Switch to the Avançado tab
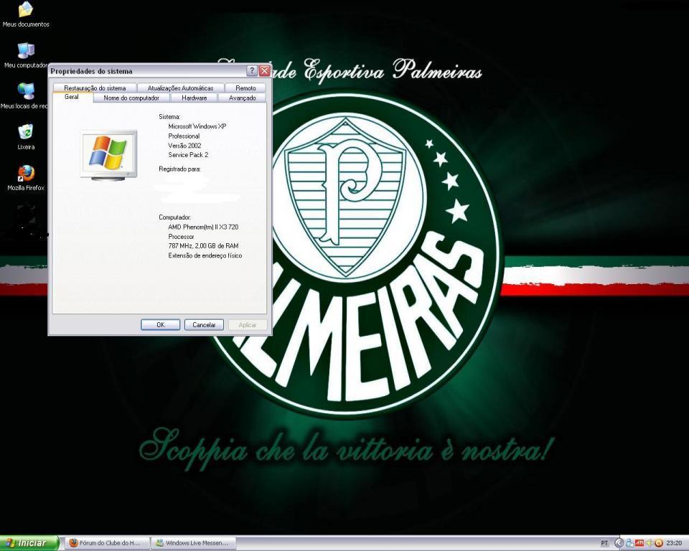 tap(242, 98)
